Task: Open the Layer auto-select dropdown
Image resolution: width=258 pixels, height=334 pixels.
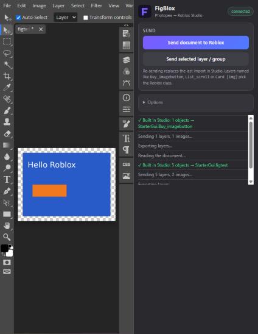Action: [66, 18]
